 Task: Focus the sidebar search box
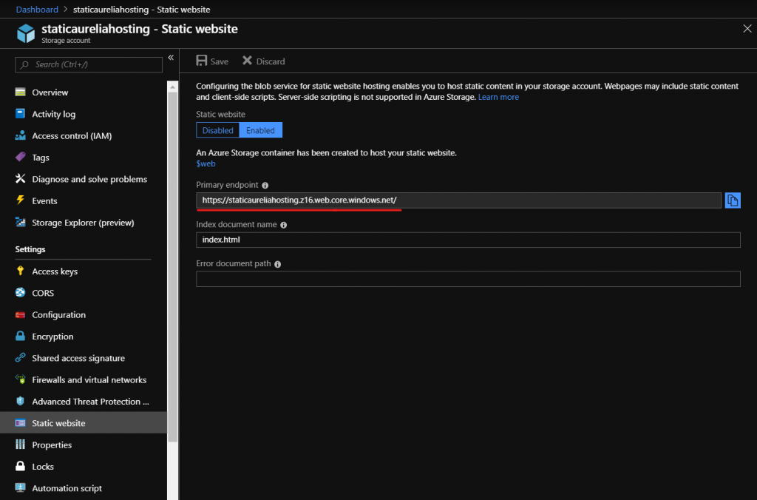(x=89, y=65)
